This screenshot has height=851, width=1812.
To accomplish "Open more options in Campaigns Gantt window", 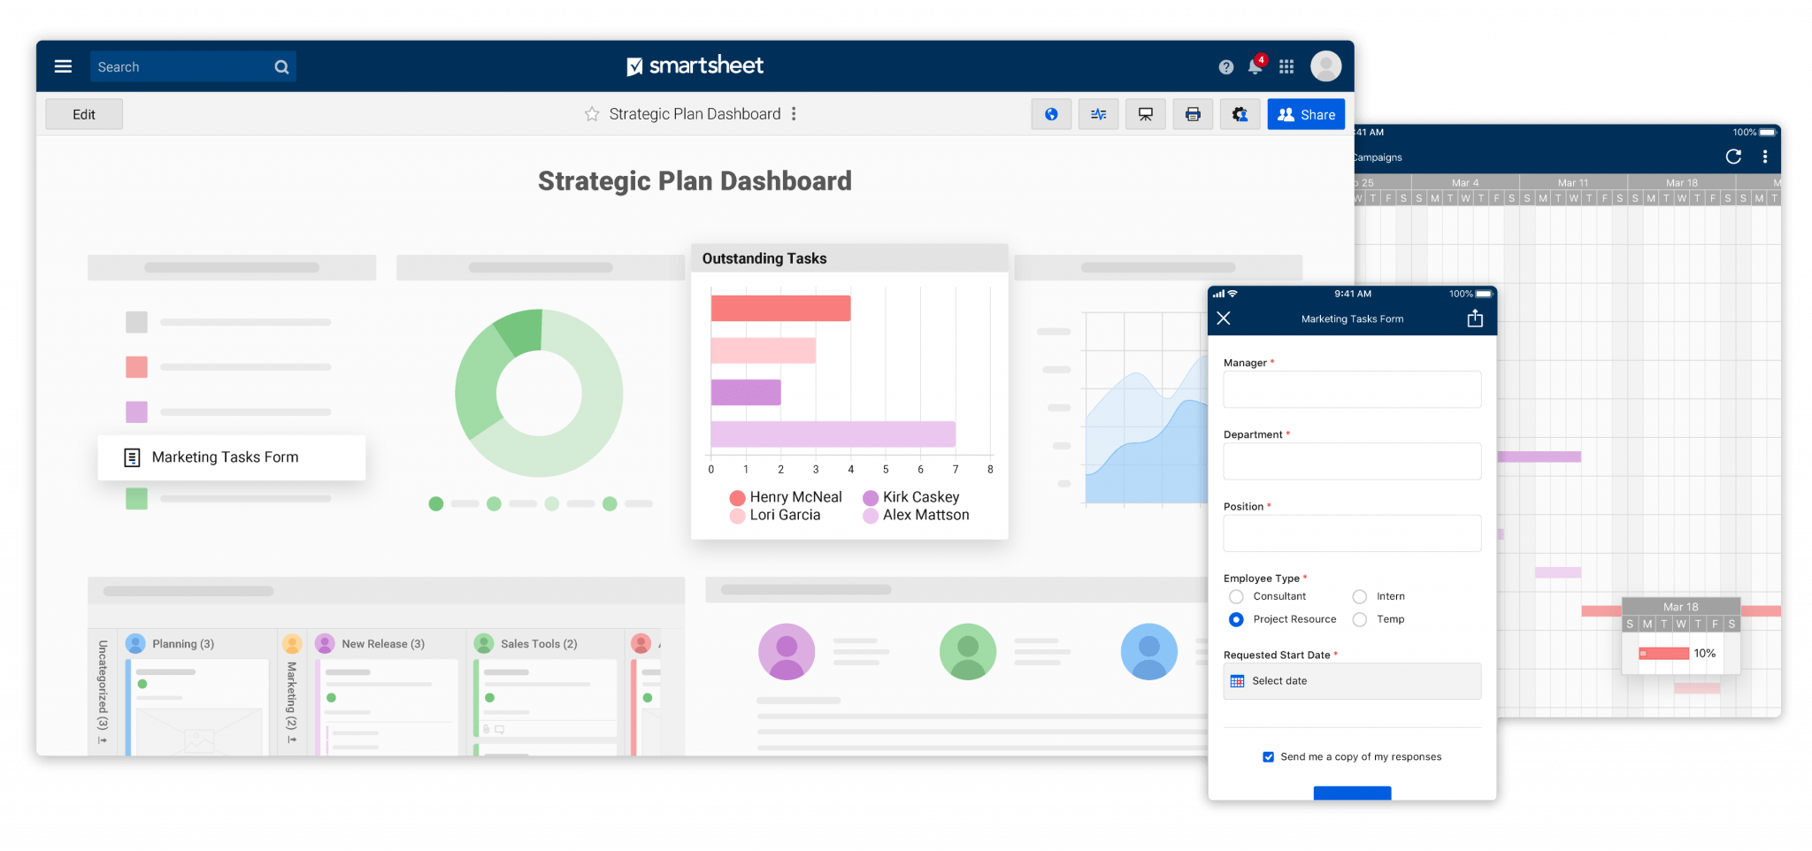I will pos(1765,157).
